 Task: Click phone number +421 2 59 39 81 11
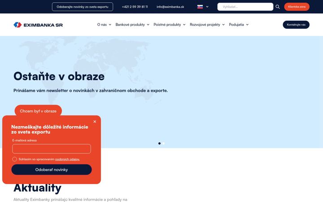click(135, 7)
